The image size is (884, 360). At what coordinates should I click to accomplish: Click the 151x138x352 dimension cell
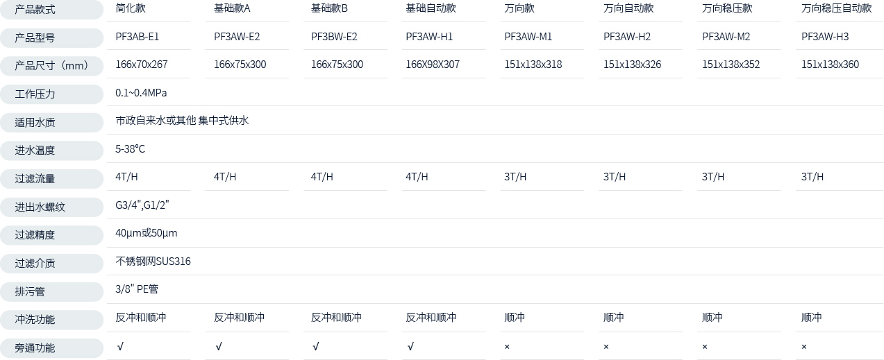(x=731, y=65)
